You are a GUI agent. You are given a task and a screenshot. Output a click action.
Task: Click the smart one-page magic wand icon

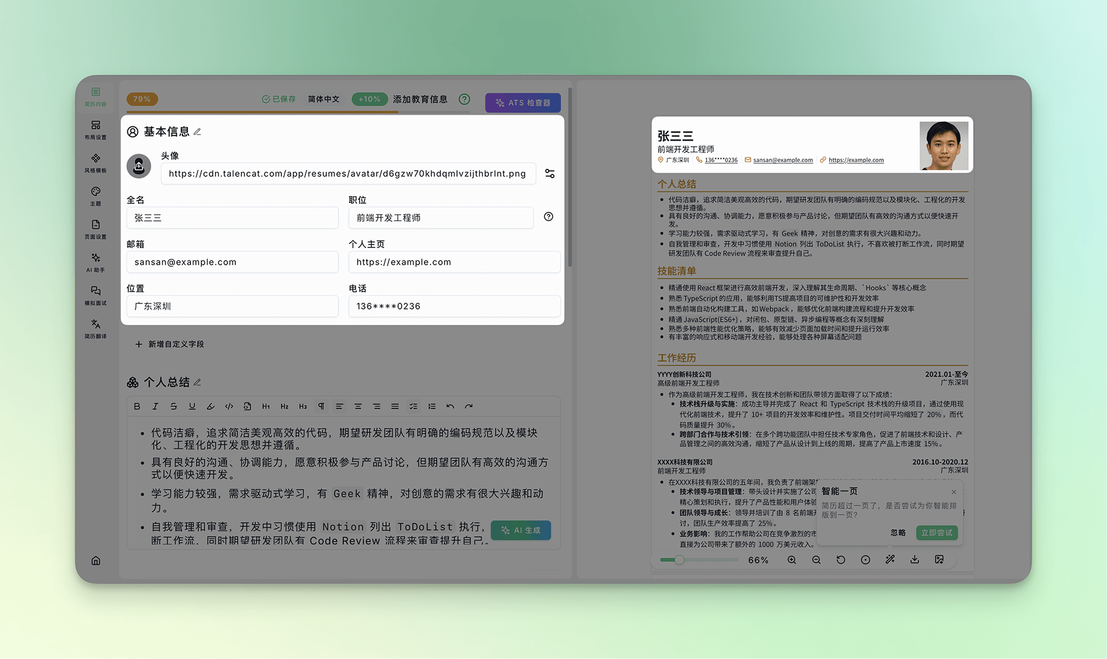coord(890,560)
